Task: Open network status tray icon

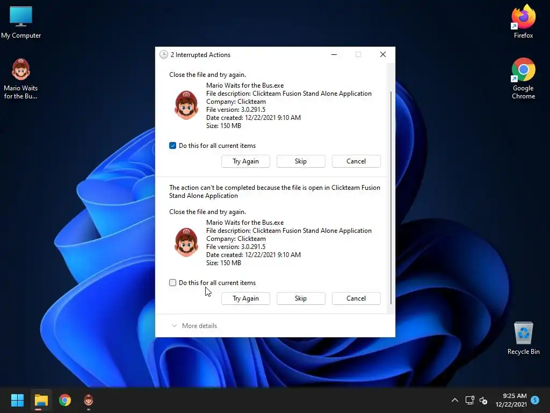Action: (x=469, y=400)
